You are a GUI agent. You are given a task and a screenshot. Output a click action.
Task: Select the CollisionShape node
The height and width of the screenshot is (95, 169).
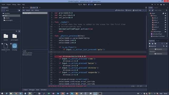point(157,32)
